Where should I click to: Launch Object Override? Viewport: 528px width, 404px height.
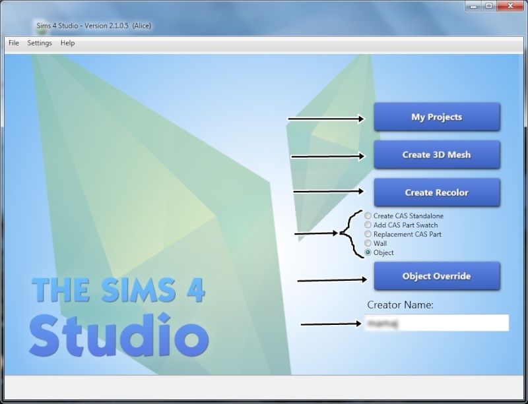click(437, 276)
